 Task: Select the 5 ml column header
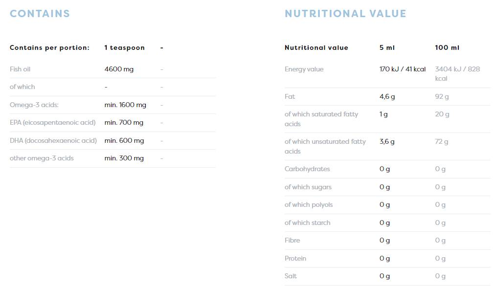pyautogui.click(x=387, y=48)
